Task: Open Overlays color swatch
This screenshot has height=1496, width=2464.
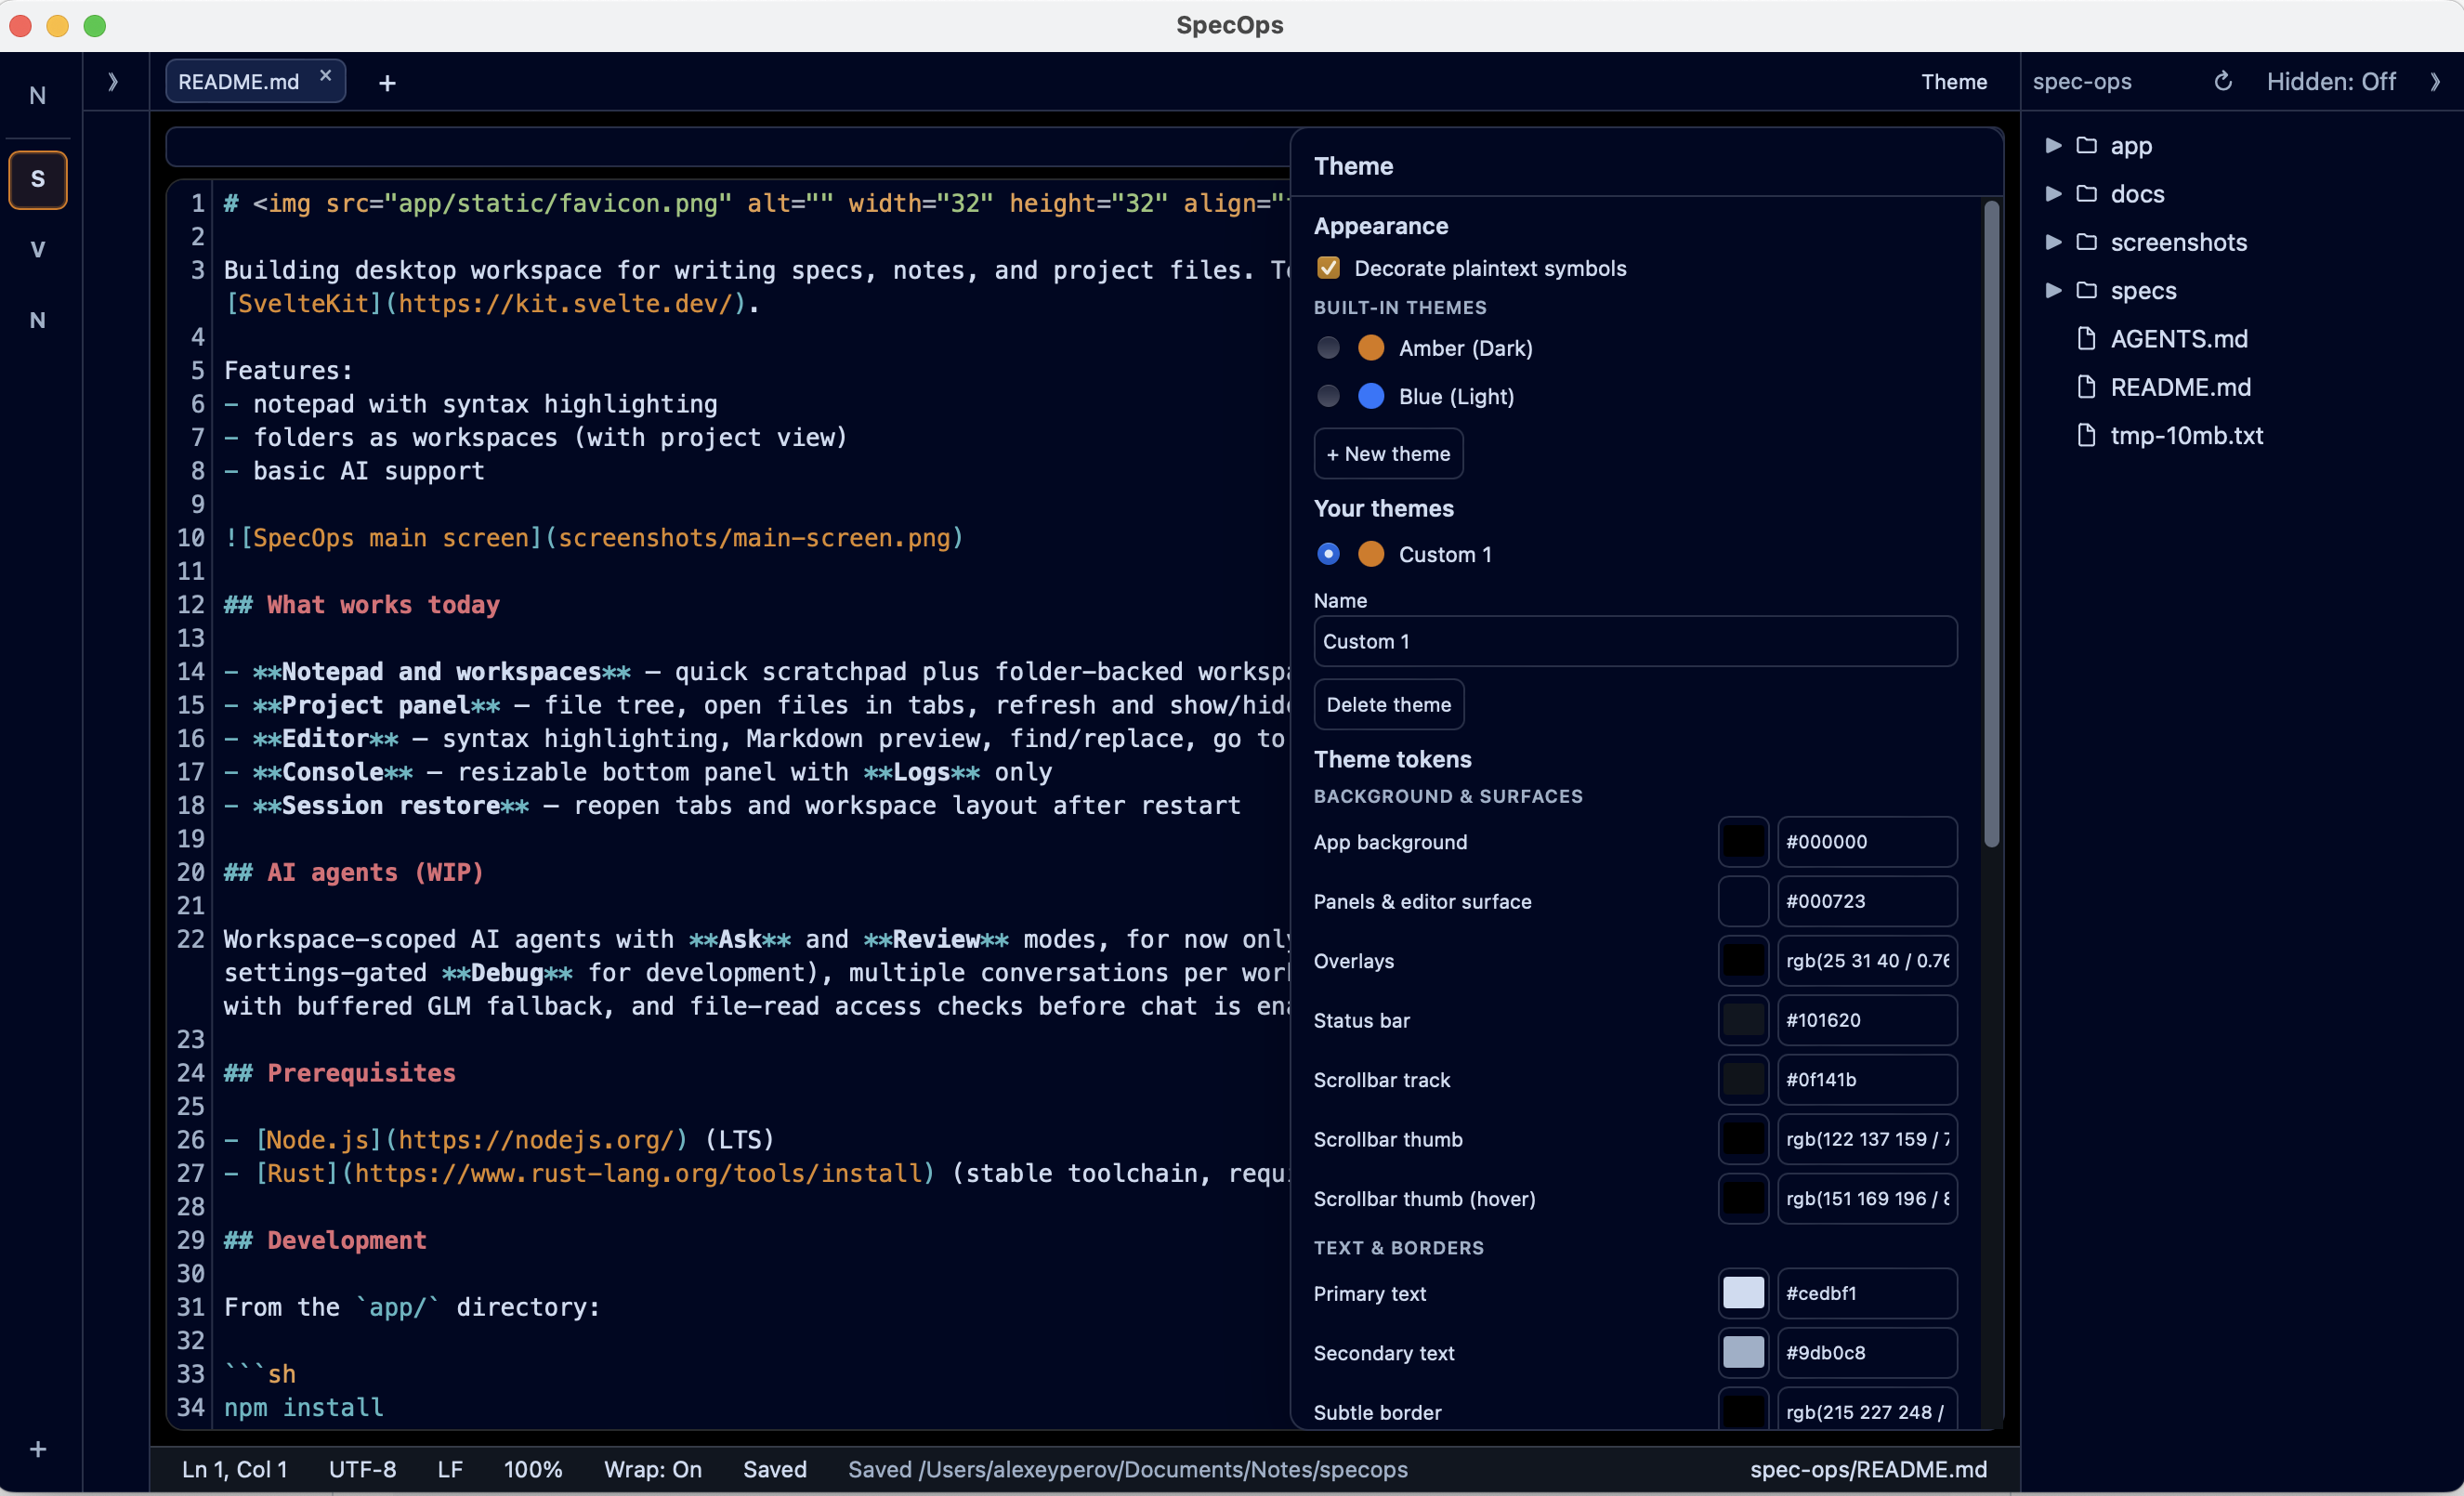Action: tap(1743, 961)
